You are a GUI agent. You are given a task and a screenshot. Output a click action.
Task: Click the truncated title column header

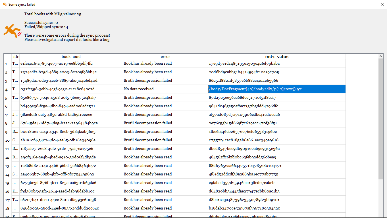(x=15, y=56)
